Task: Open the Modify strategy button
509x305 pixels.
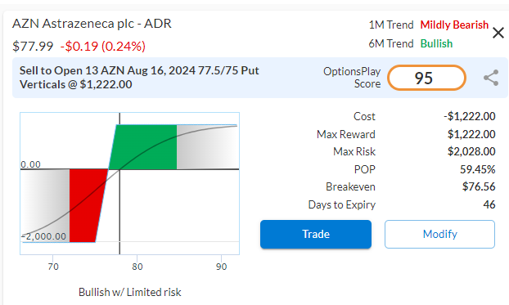Action: pyautogui.click(x=439, y=234)
